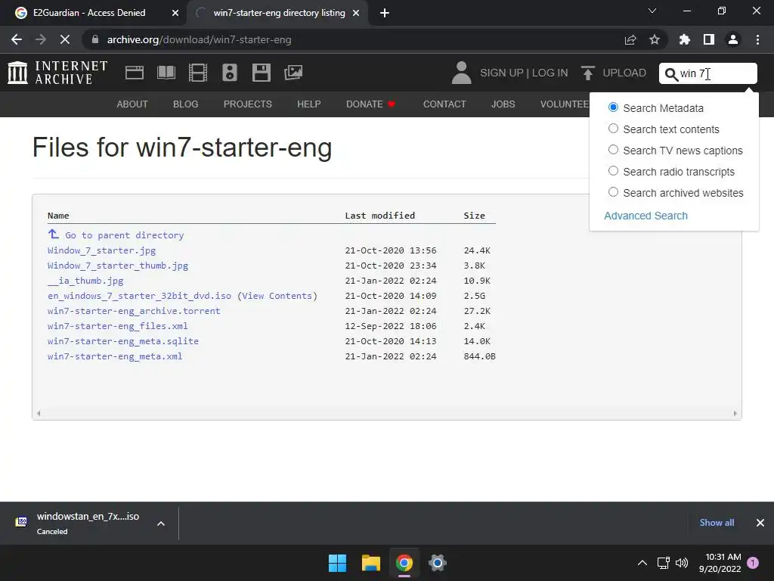Open the Software floppy disk icon

click(x=261, y=73)
